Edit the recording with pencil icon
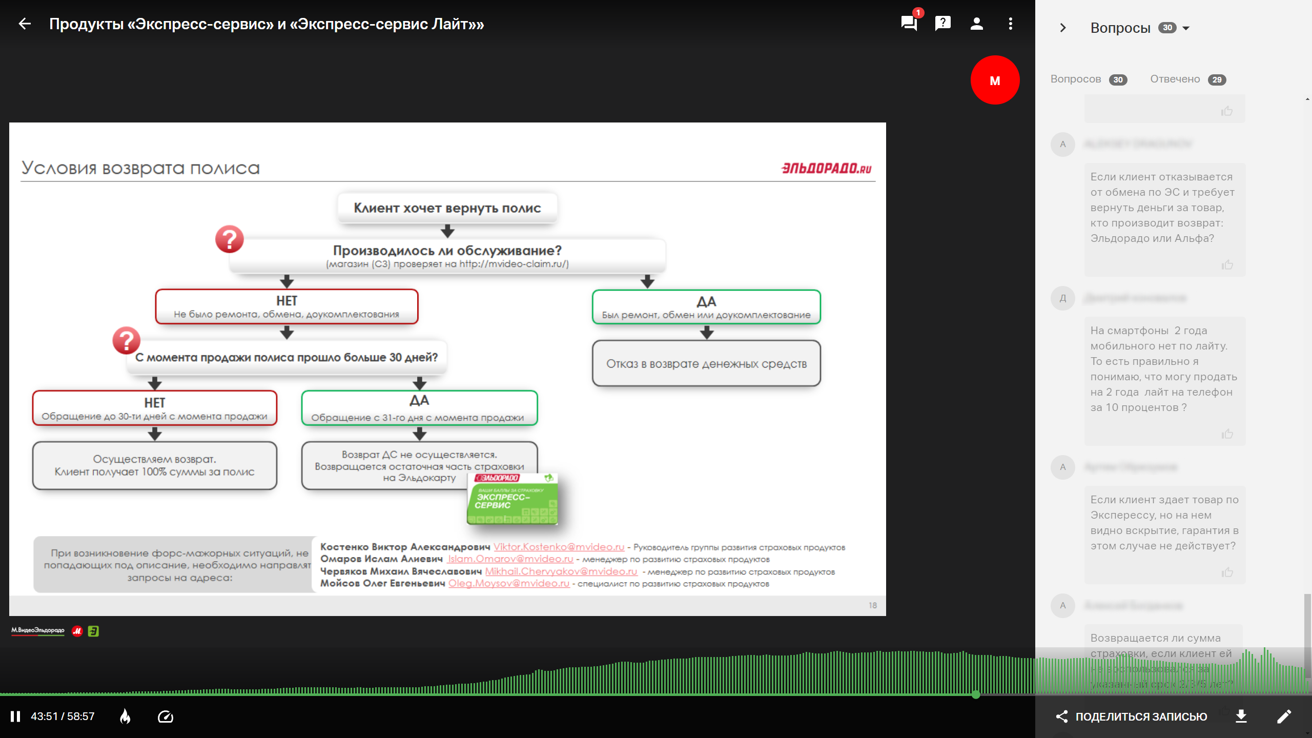The image size is (1312, 738). click(x=1284, y=716)
